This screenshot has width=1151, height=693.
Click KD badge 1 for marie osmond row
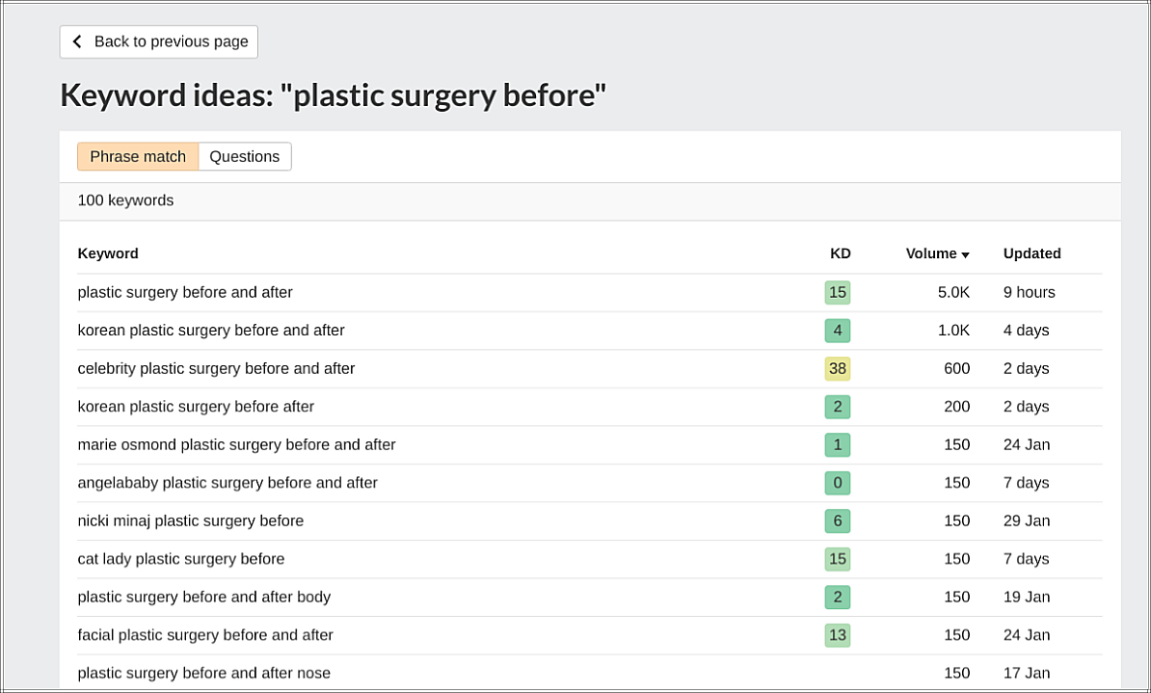pos(837,444)
